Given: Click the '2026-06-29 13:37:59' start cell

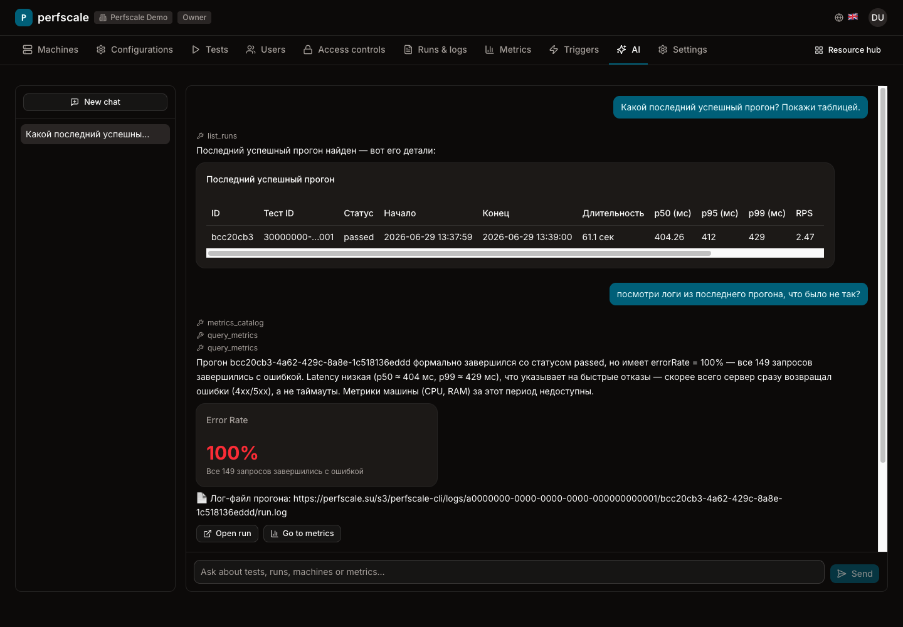Looking at the screenshot, I should coord(428,237).
